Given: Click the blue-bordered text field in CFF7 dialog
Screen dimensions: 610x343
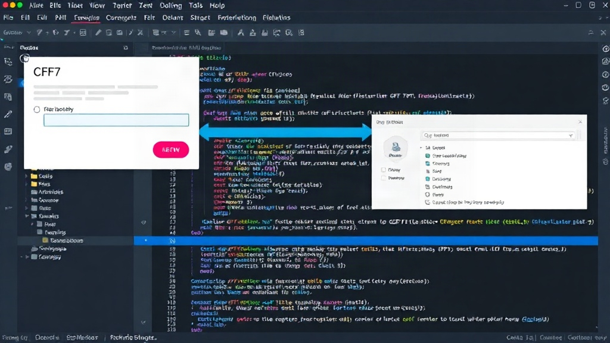Looking at the screenshot, I should click(116, 120).
